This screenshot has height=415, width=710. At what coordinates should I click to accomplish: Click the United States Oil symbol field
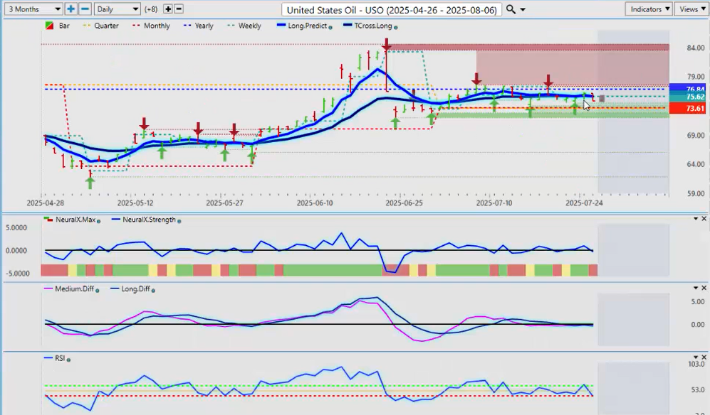392,9
